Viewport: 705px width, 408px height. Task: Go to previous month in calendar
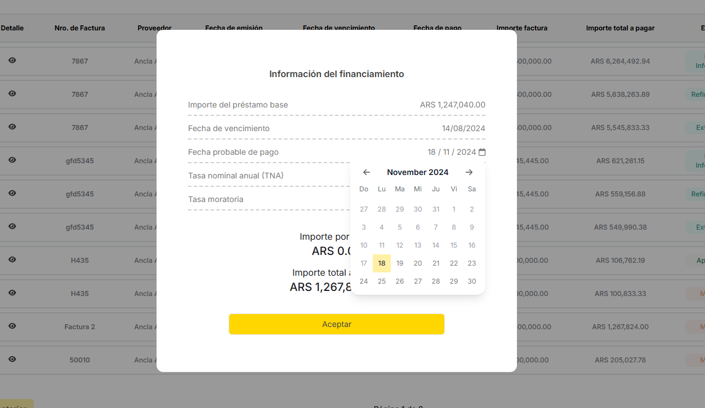(367, 172)
